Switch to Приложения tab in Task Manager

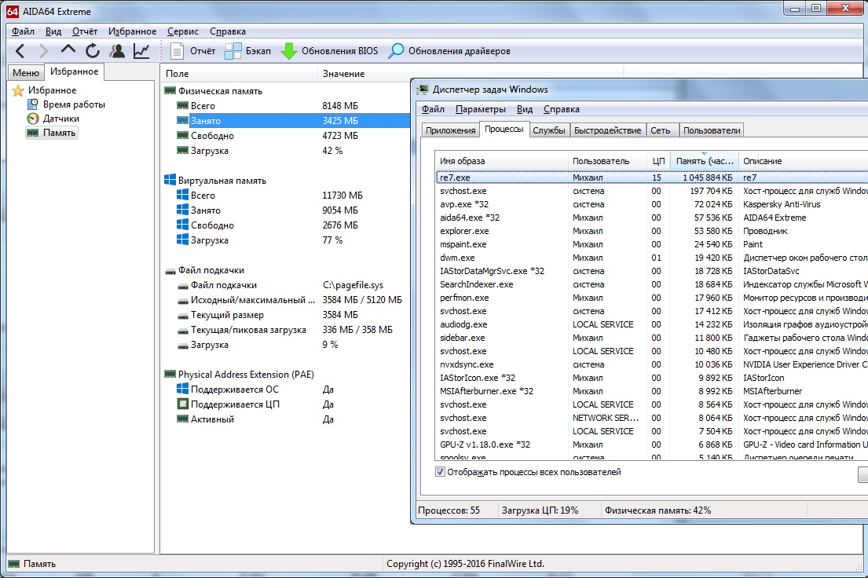(450, 130)
